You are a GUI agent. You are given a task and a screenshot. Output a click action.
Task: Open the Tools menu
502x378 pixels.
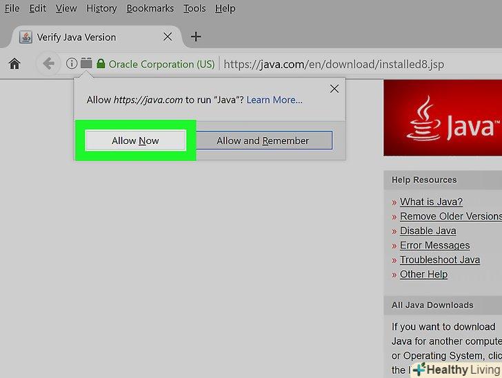point(194,8)
